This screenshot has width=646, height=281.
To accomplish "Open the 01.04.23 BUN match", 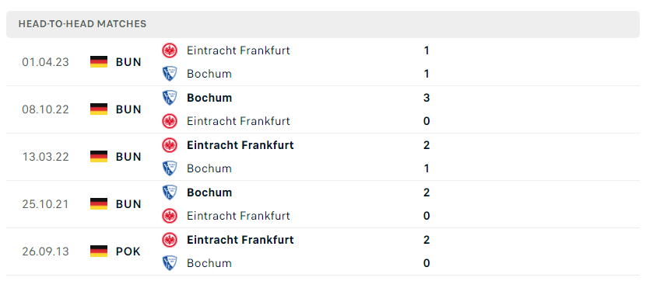I will pyautogui.click(x=323, y=62).
